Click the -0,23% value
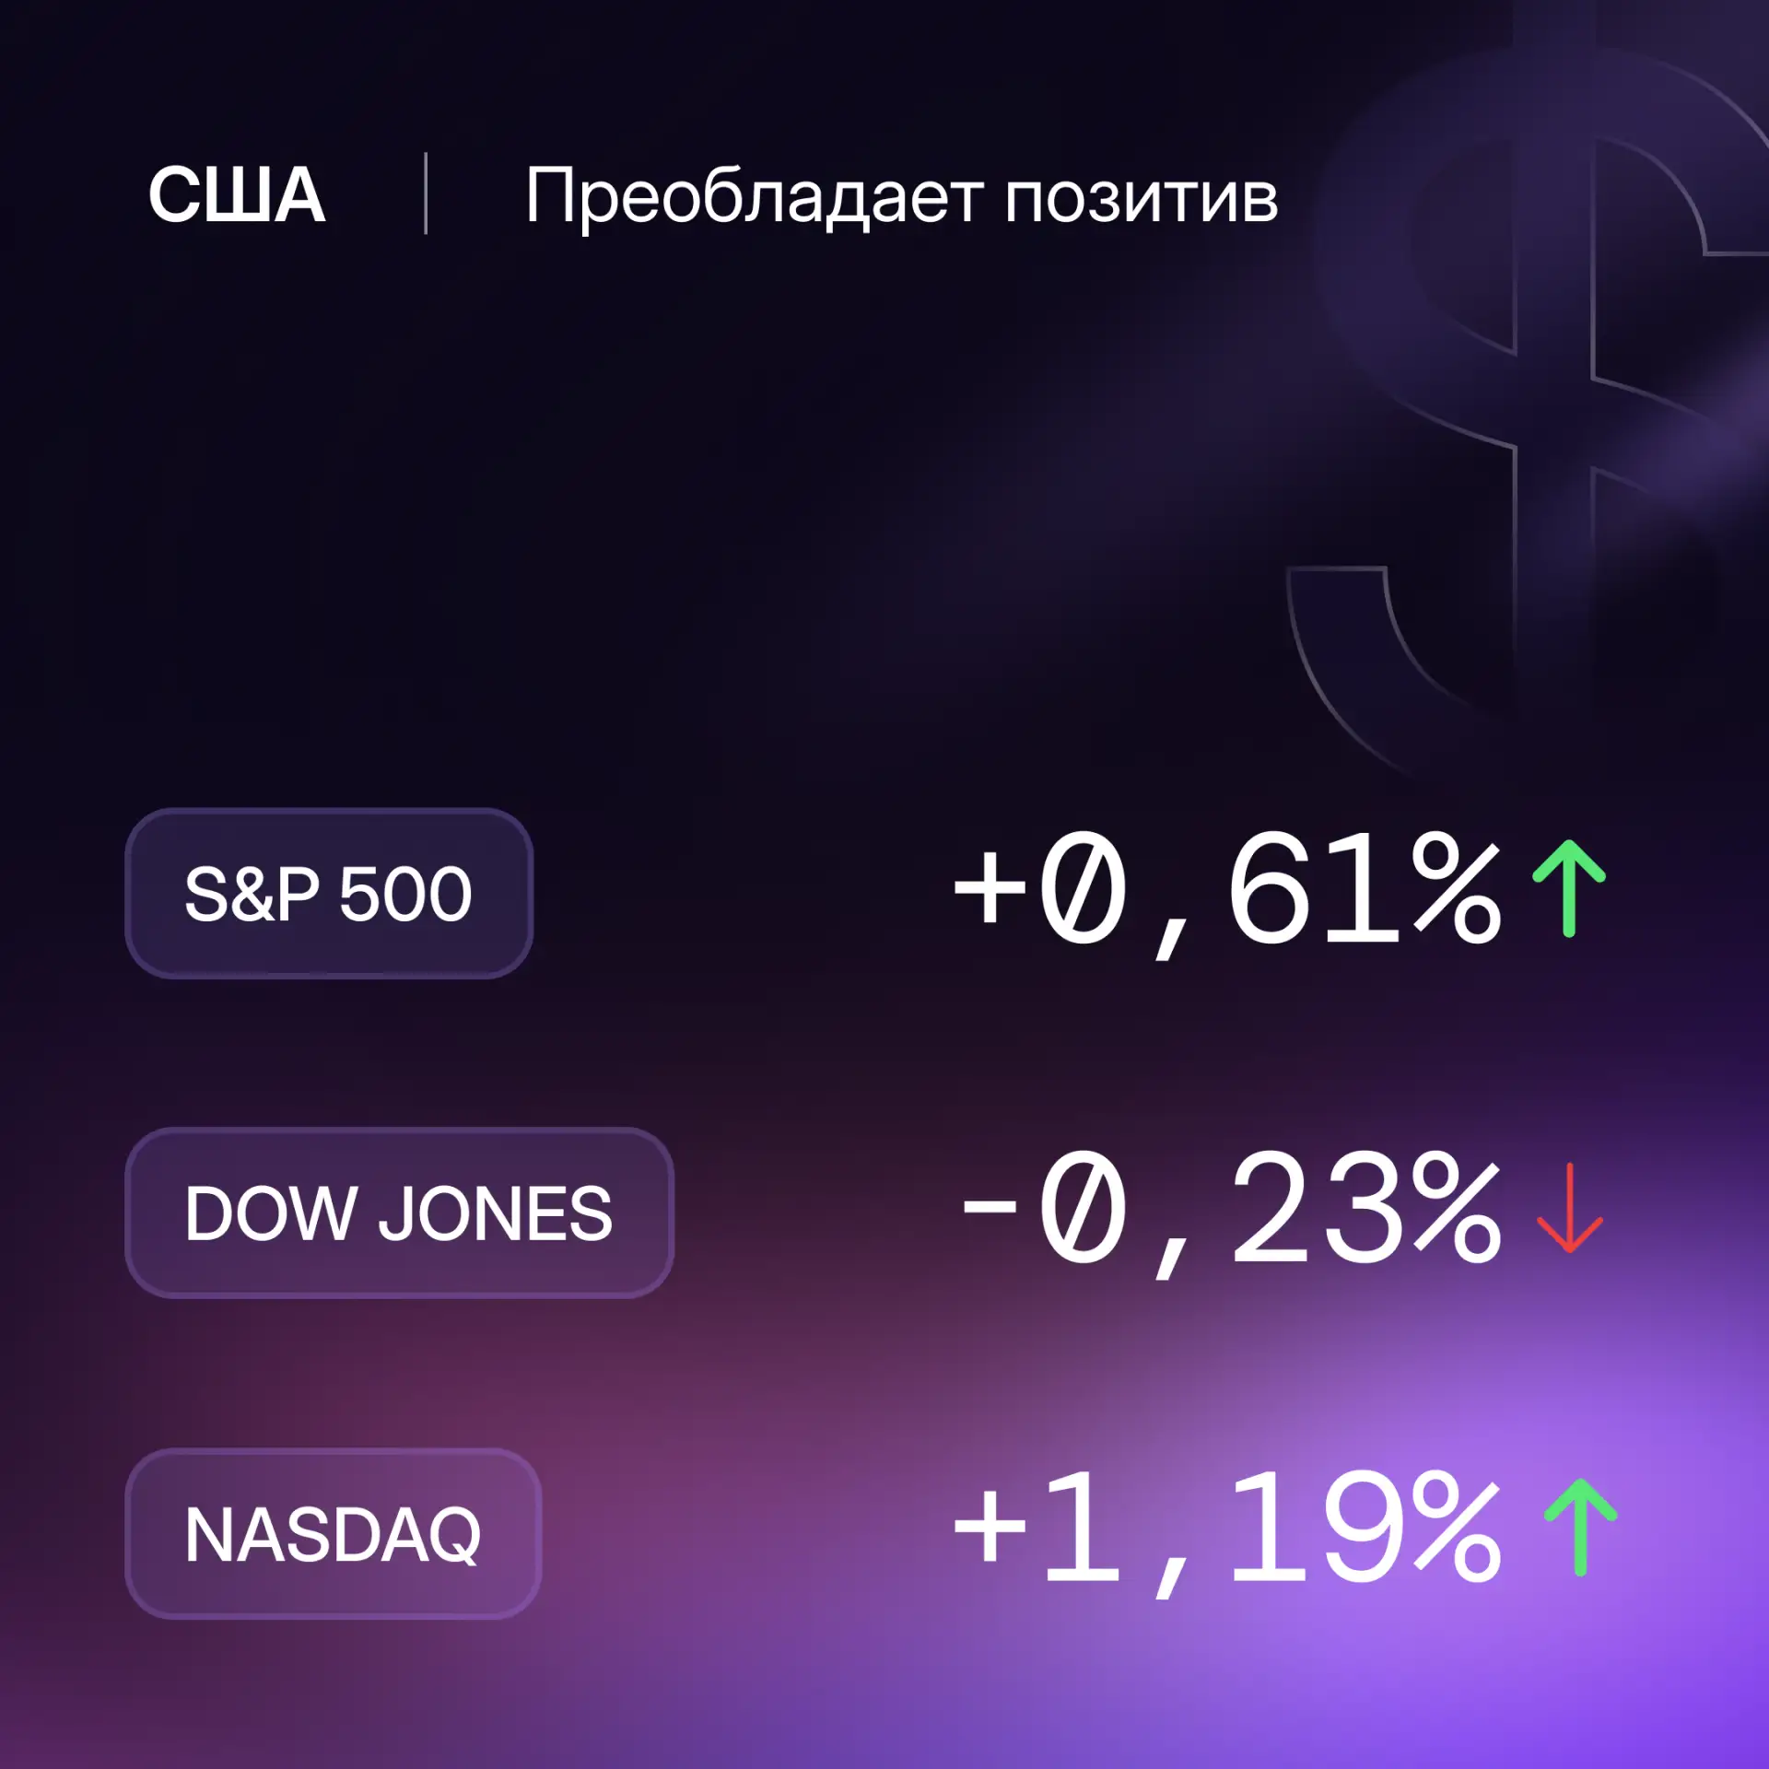The width and height of the screenshot is (1769, 1769). coord(1230,1211)
